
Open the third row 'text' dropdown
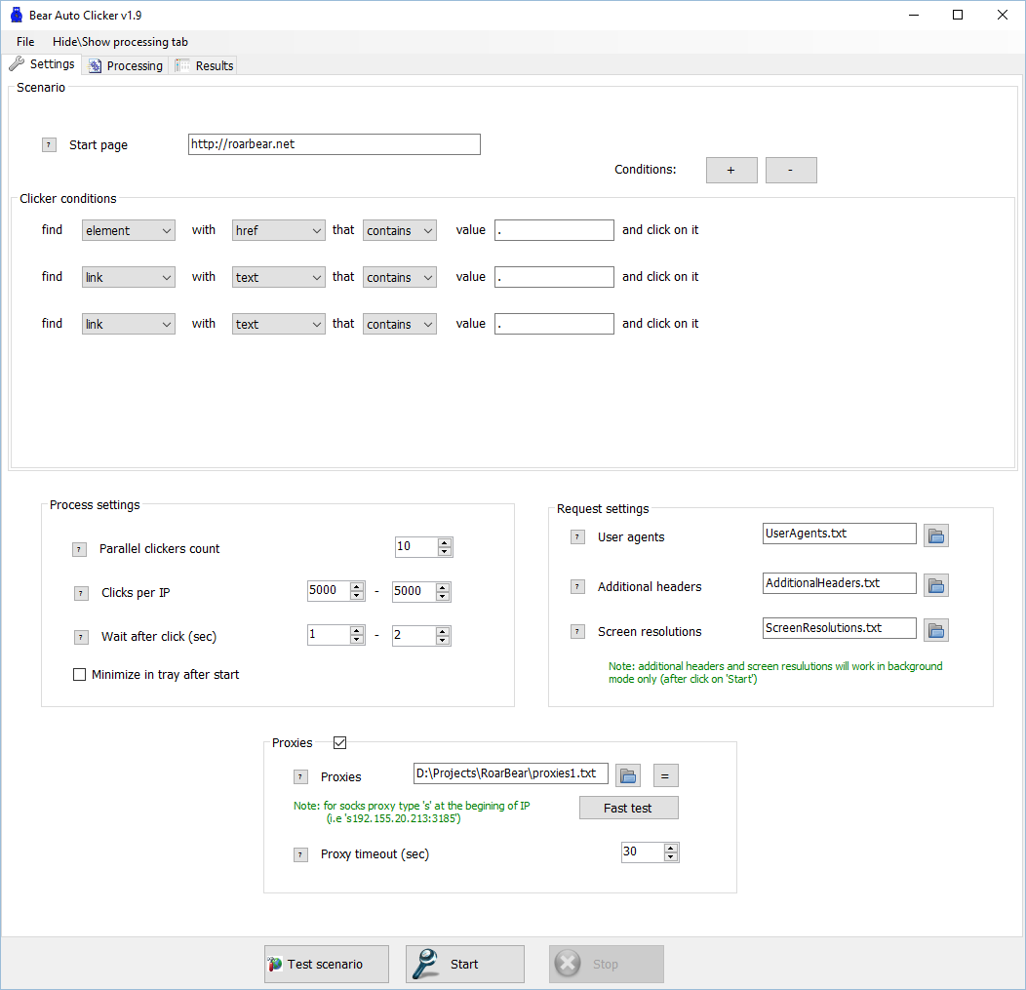279,324
